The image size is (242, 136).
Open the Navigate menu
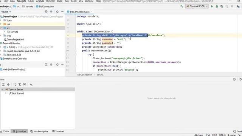point(21,1)
